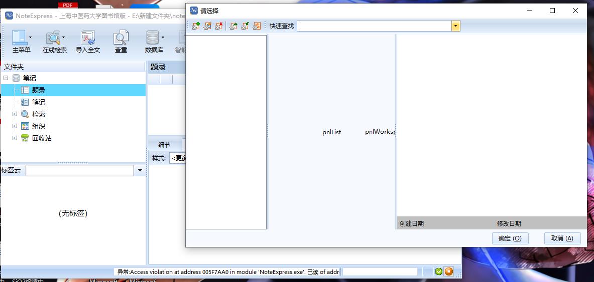Click the 确定 (O) button
The height and width of the screenshot is (282, 594).
tap(510, 238)
